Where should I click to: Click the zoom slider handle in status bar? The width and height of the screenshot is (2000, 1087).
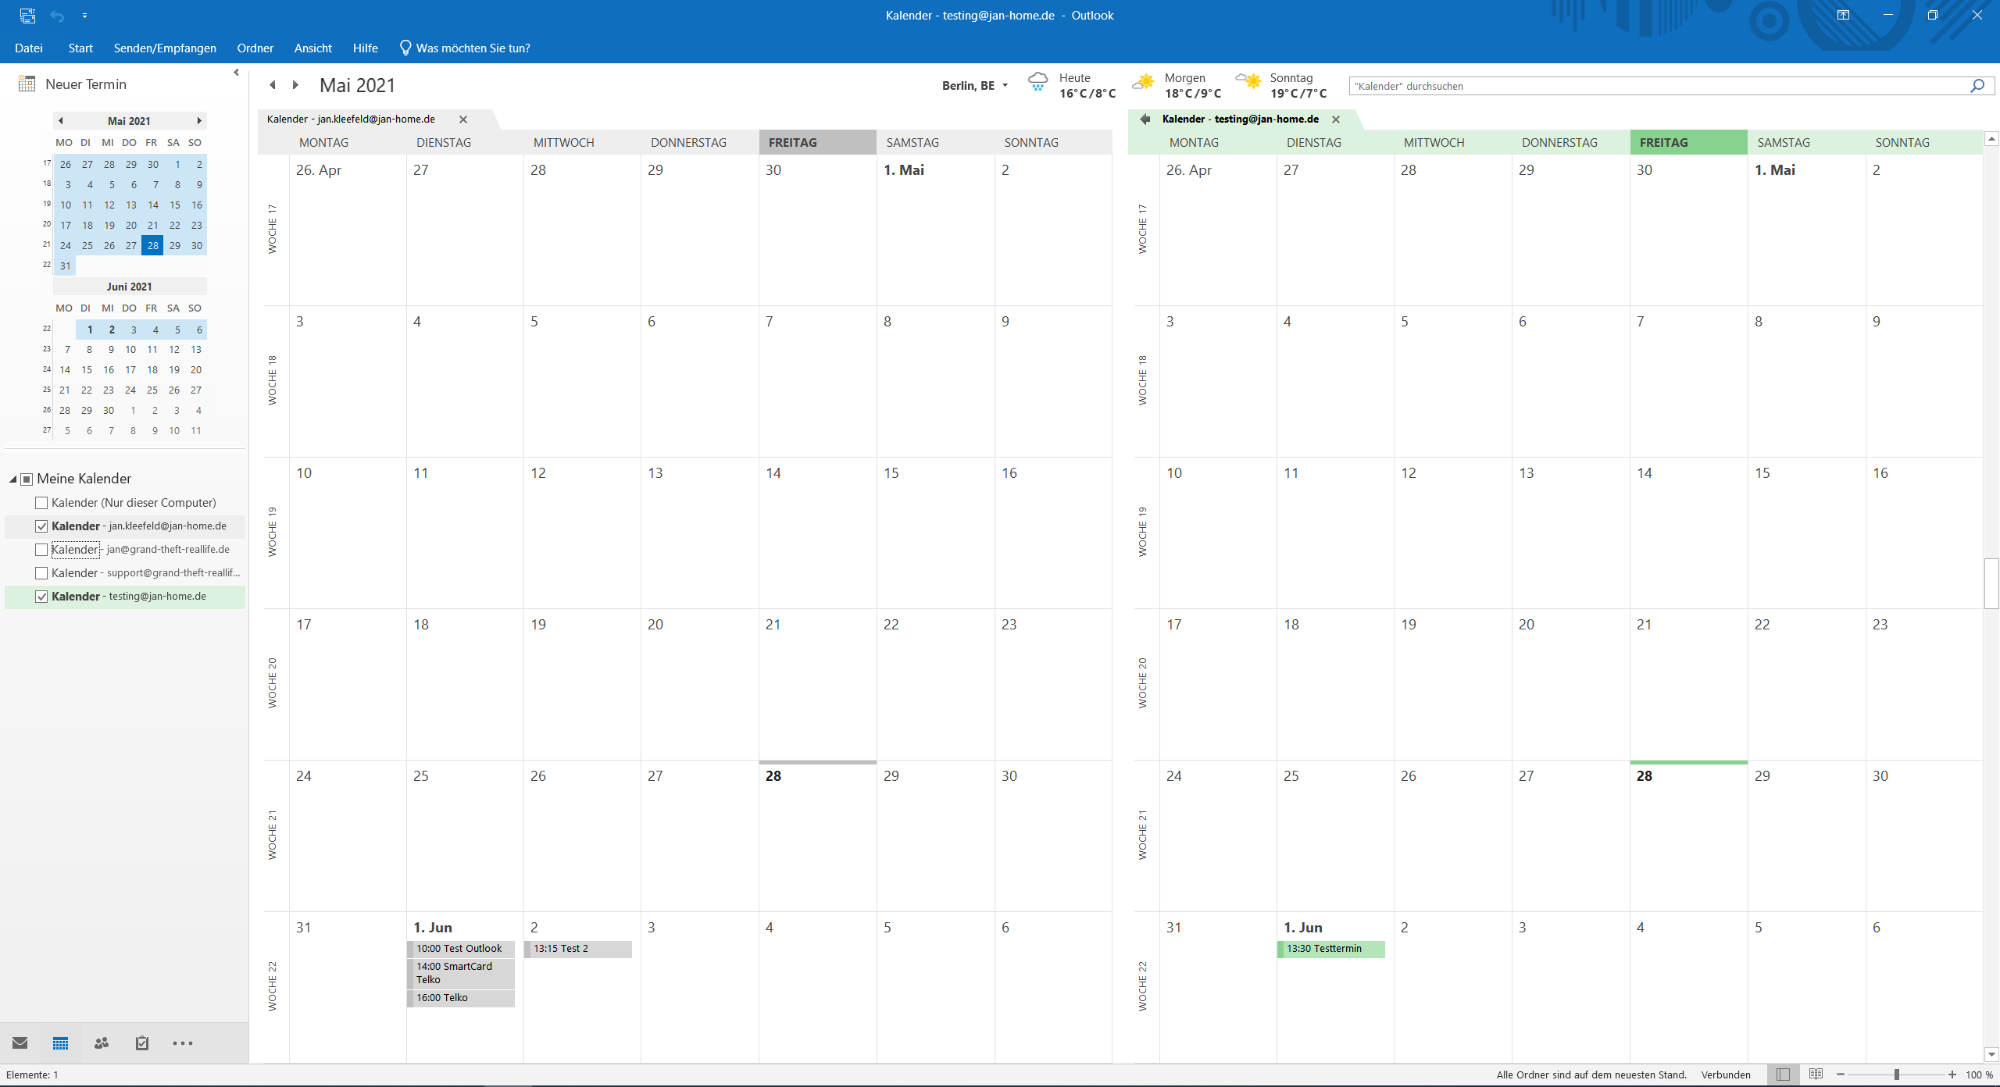coord(1896,1075)
